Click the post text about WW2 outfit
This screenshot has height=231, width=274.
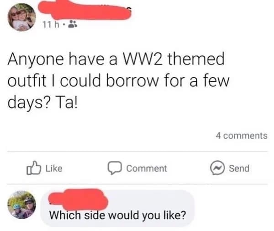[x=118, y=81]
